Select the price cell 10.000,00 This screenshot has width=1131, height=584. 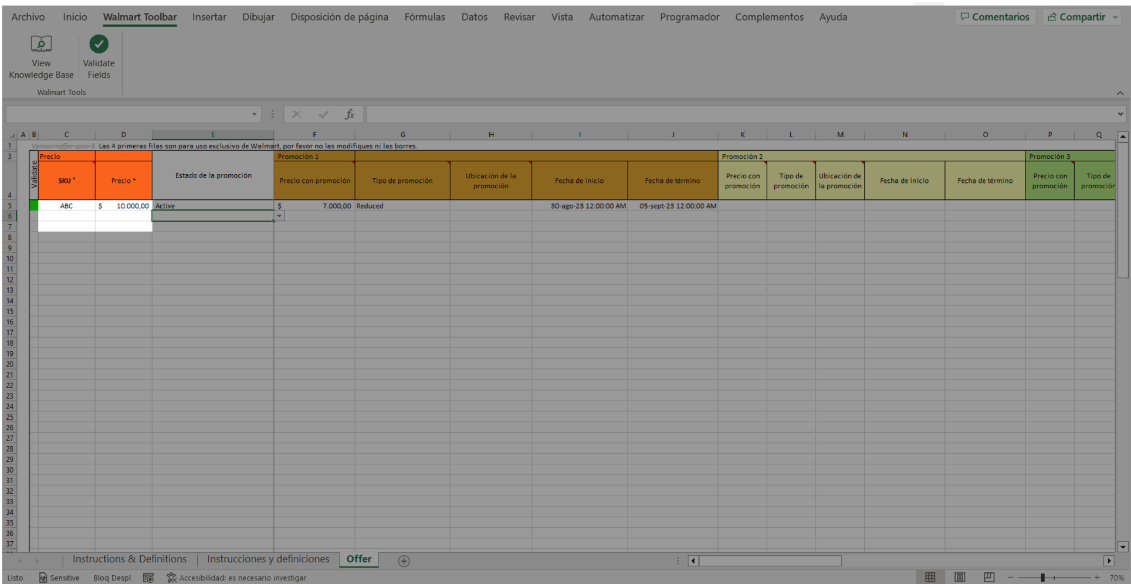[123, 206]
